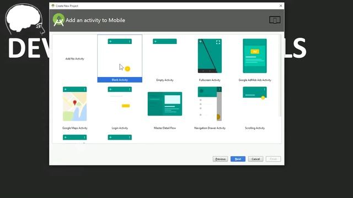This screenshot has height=198, width=353.
Task: Click the small Android icon in title bar
Action: click(x=53, y=6)
